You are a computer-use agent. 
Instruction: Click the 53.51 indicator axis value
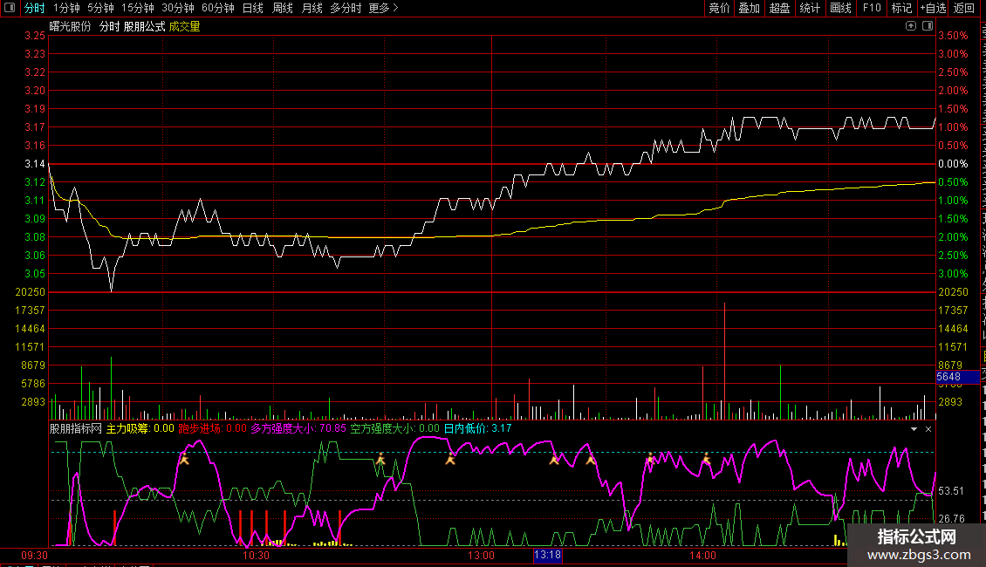[951, 491]
